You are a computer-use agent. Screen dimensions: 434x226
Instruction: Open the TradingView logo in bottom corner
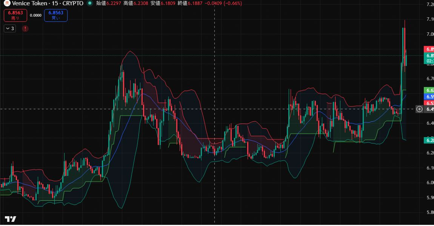tap(10, 219)
